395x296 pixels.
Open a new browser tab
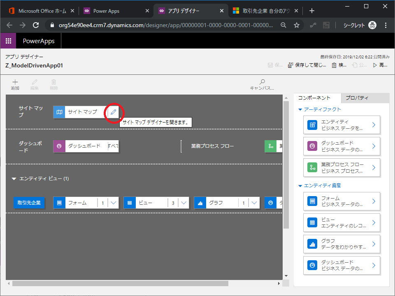pyautogui.click(x=311, y=11)
